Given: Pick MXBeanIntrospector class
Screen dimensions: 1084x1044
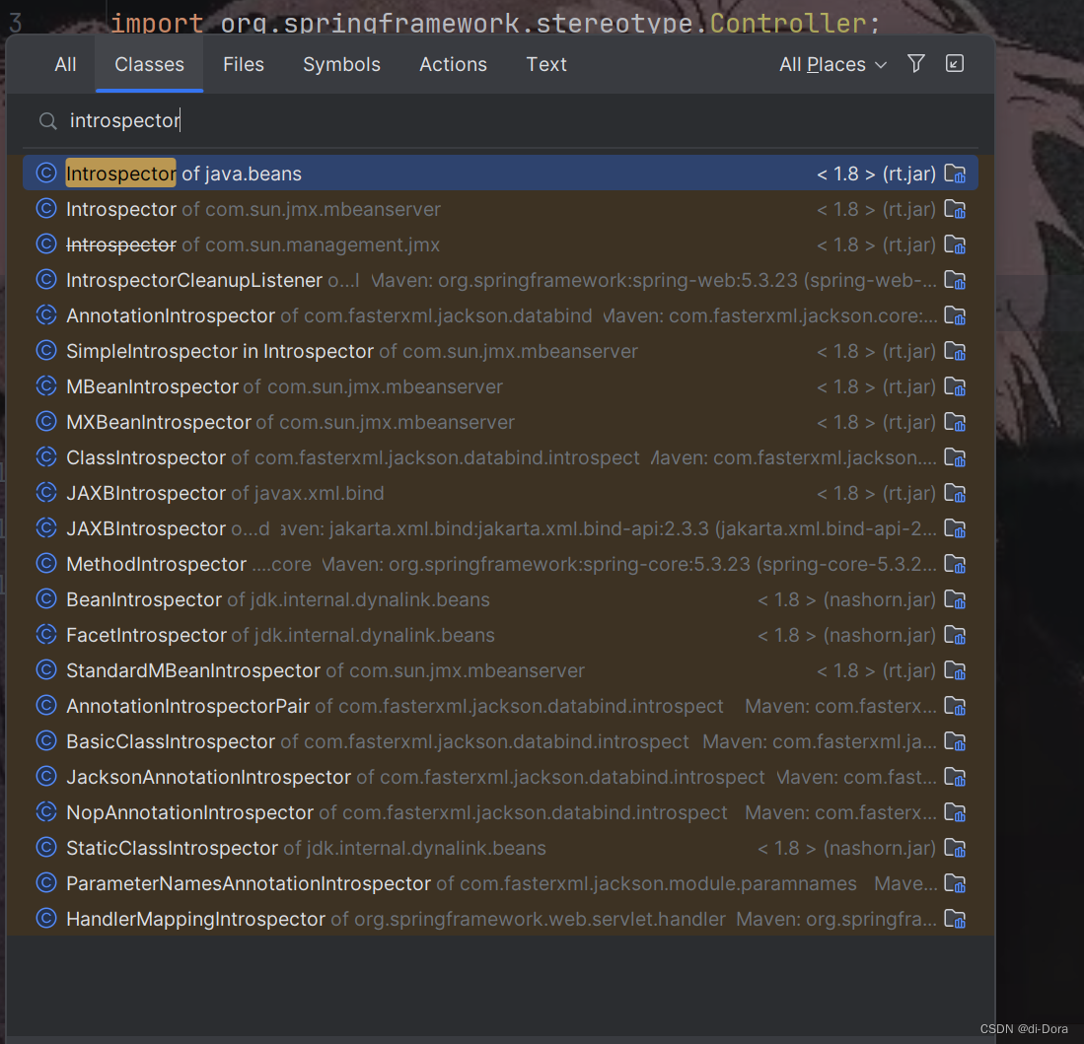Looking at the screenshot, I should pyautogui.click(x=500, y=422).
